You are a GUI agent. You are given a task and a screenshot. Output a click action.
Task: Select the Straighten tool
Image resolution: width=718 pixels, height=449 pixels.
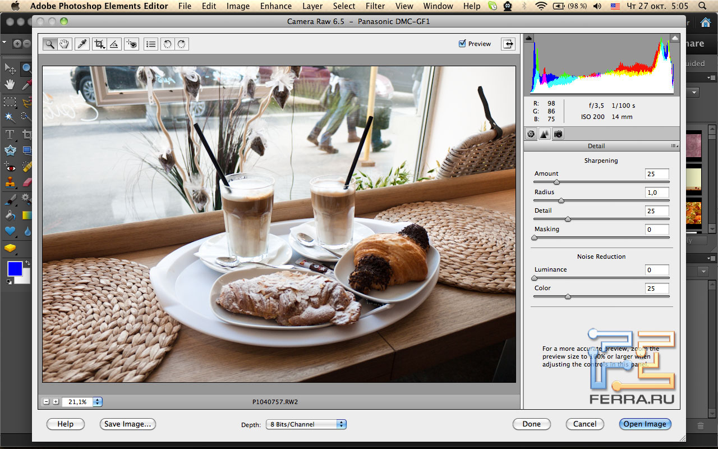pos(114,43)
